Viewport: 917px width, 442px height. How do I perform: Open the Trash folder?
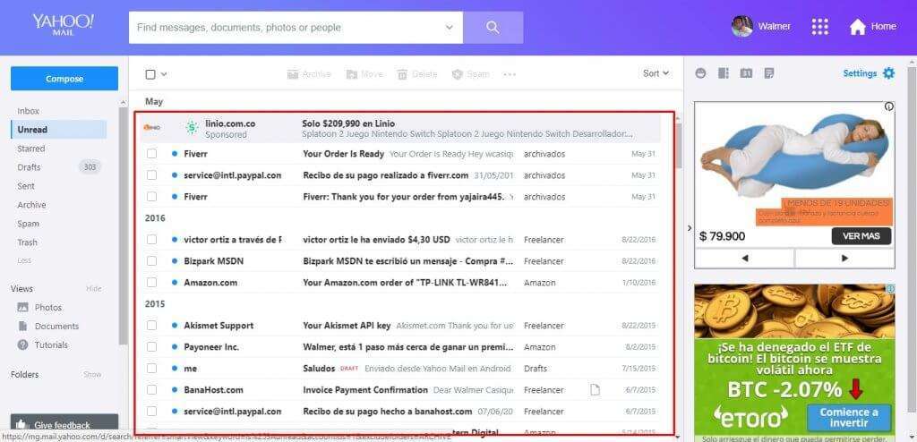(27, 242)
